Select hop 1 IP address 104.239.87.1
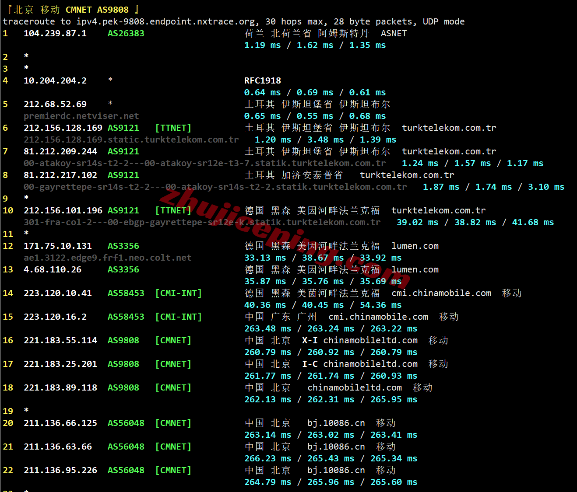The image size is (577, 492). point(55,33)
